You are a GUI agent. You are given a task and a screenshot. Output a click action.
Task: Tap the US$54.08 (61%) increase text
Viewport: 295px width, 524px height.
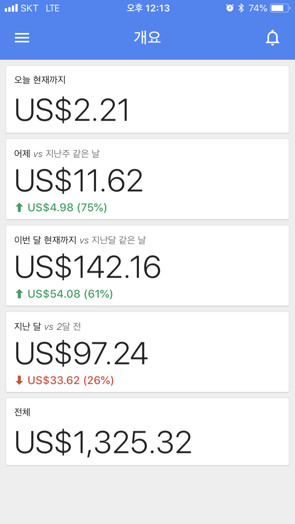point(70,294)
